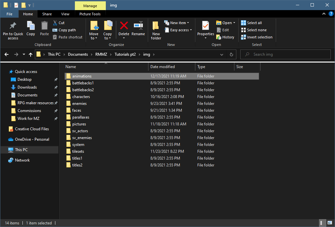Switch to the View tab
This screenshot has width=335, height=227.
[65, 14]
